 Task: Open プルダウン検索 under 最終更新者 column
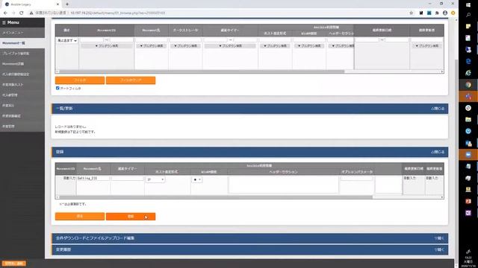(426, 46)
